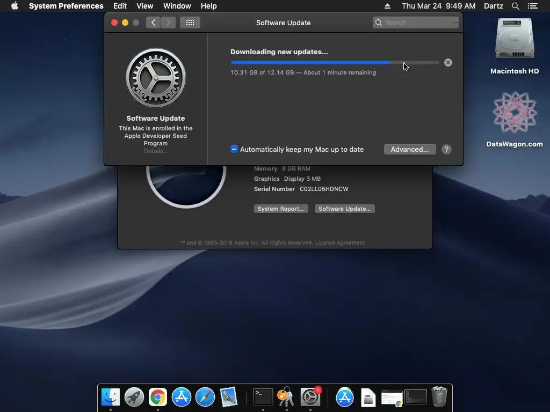This screenshot has height=412, width=550.
Task: Open the App Store icon beside Chrome
Action: [x=182, y=398]
